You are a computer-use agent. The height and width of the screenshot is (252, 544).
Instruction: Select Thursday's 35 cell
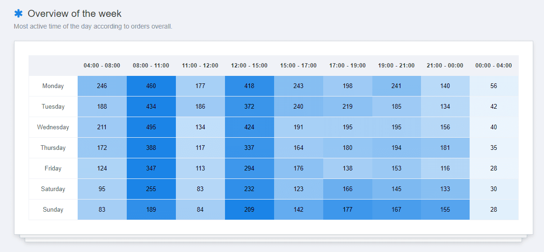pyautogui.click(x=494, y=148)
